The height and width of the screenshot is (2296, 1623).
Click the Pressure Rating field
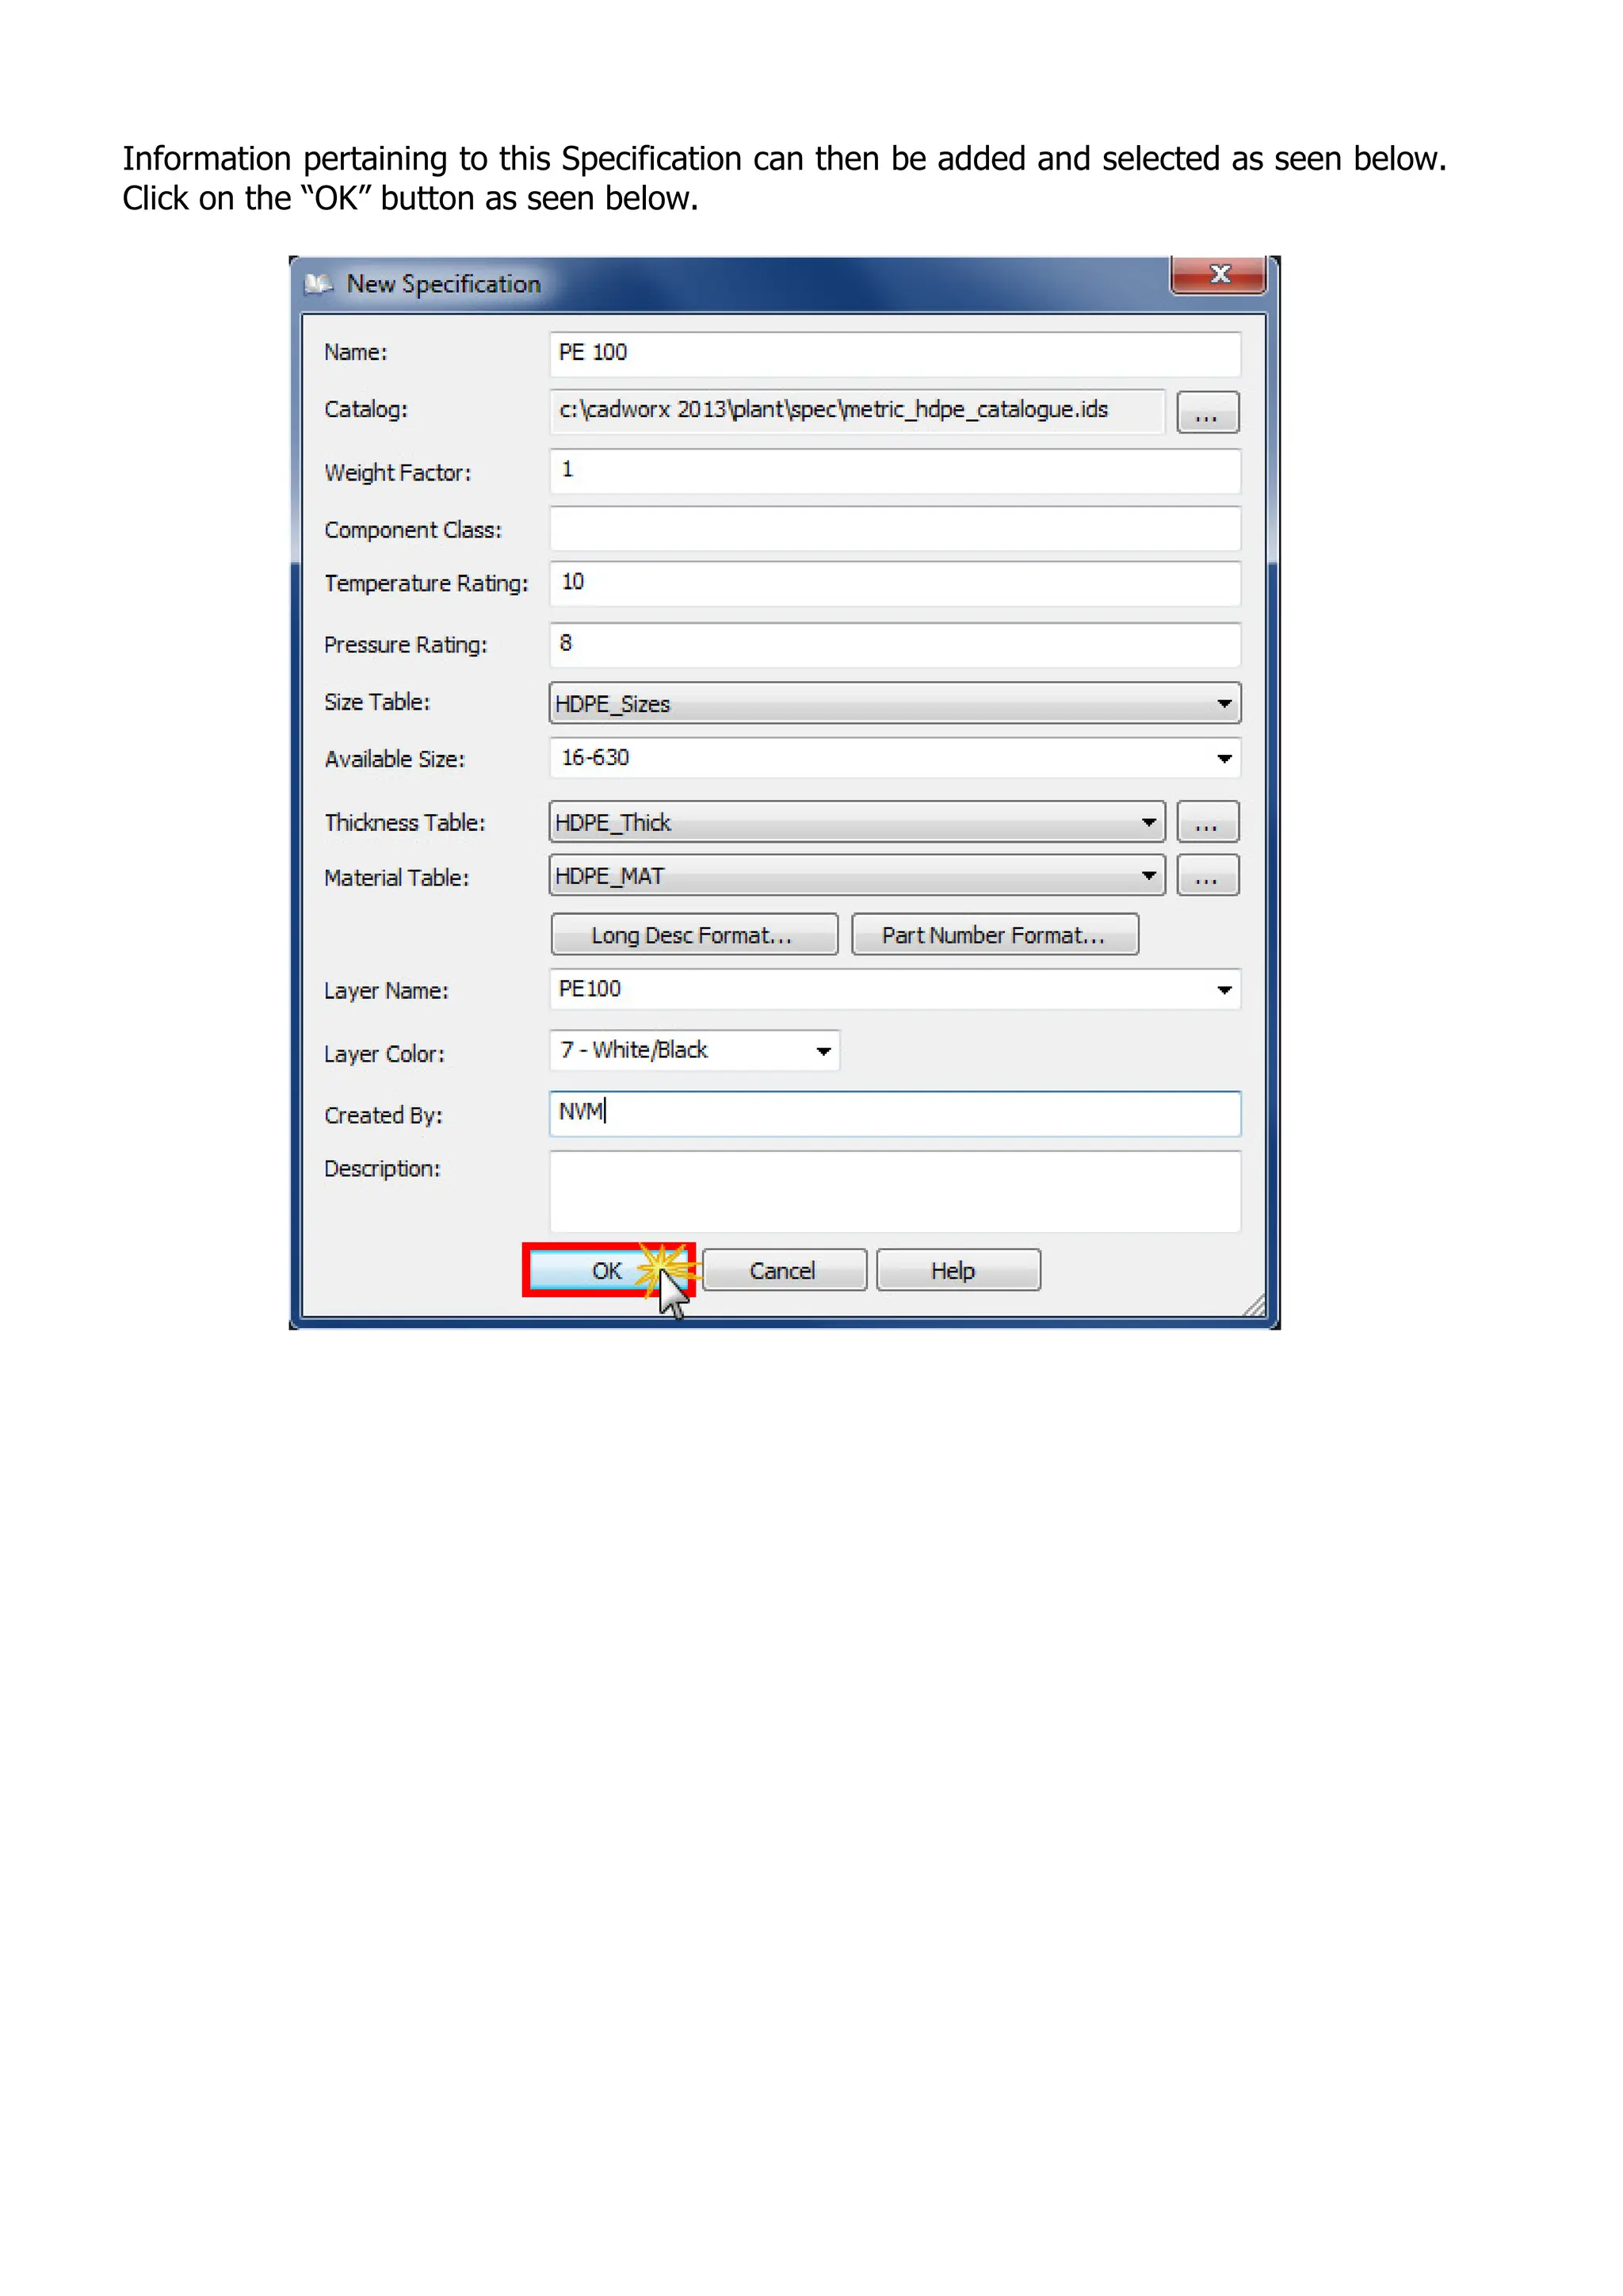(x=893, y=645)
